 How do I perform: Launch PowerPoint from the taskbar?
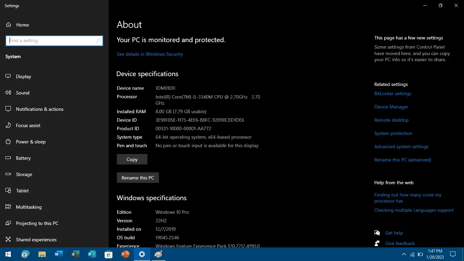pos(125,254)
